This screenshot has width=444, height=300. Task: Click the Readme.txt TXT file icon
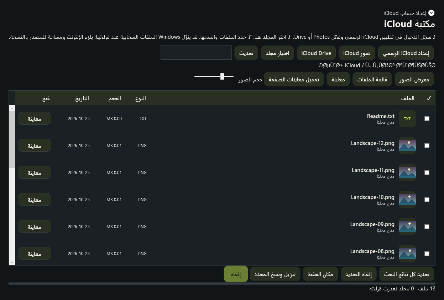coord(407,119)
